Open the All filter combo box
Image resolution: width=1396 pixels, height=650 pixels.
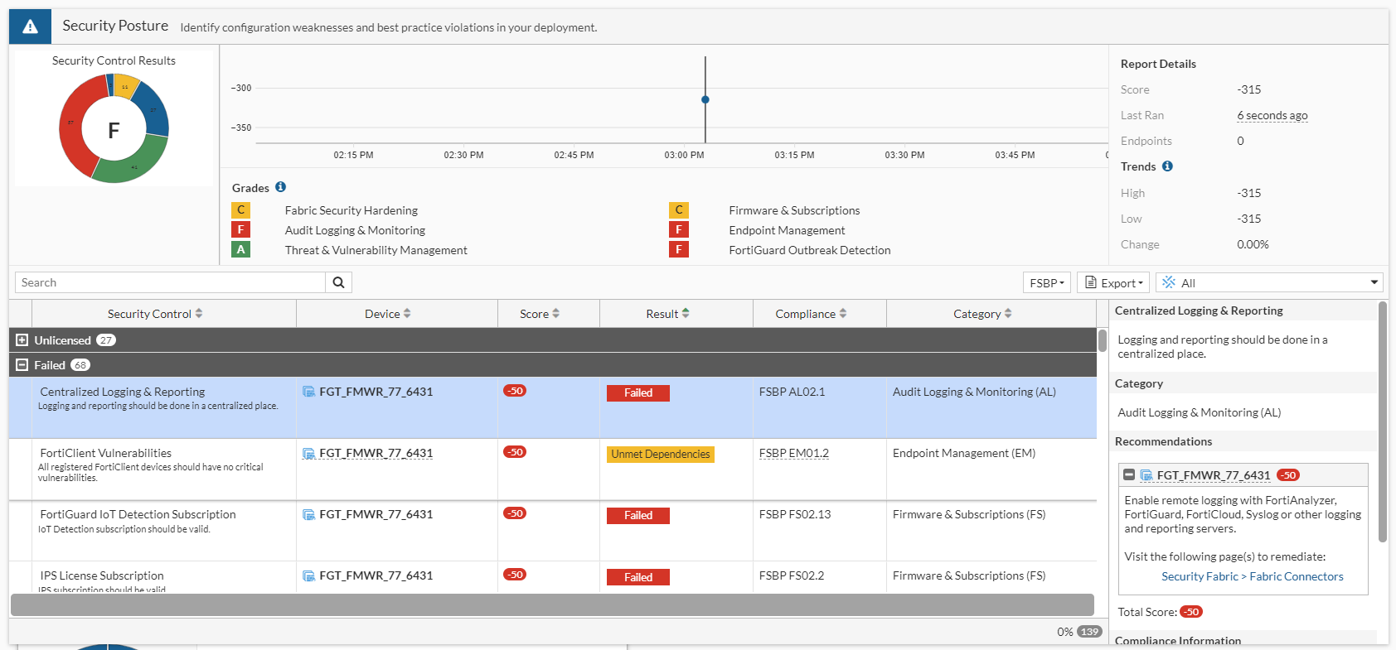pyautogui.click(x=1268, y=283)
